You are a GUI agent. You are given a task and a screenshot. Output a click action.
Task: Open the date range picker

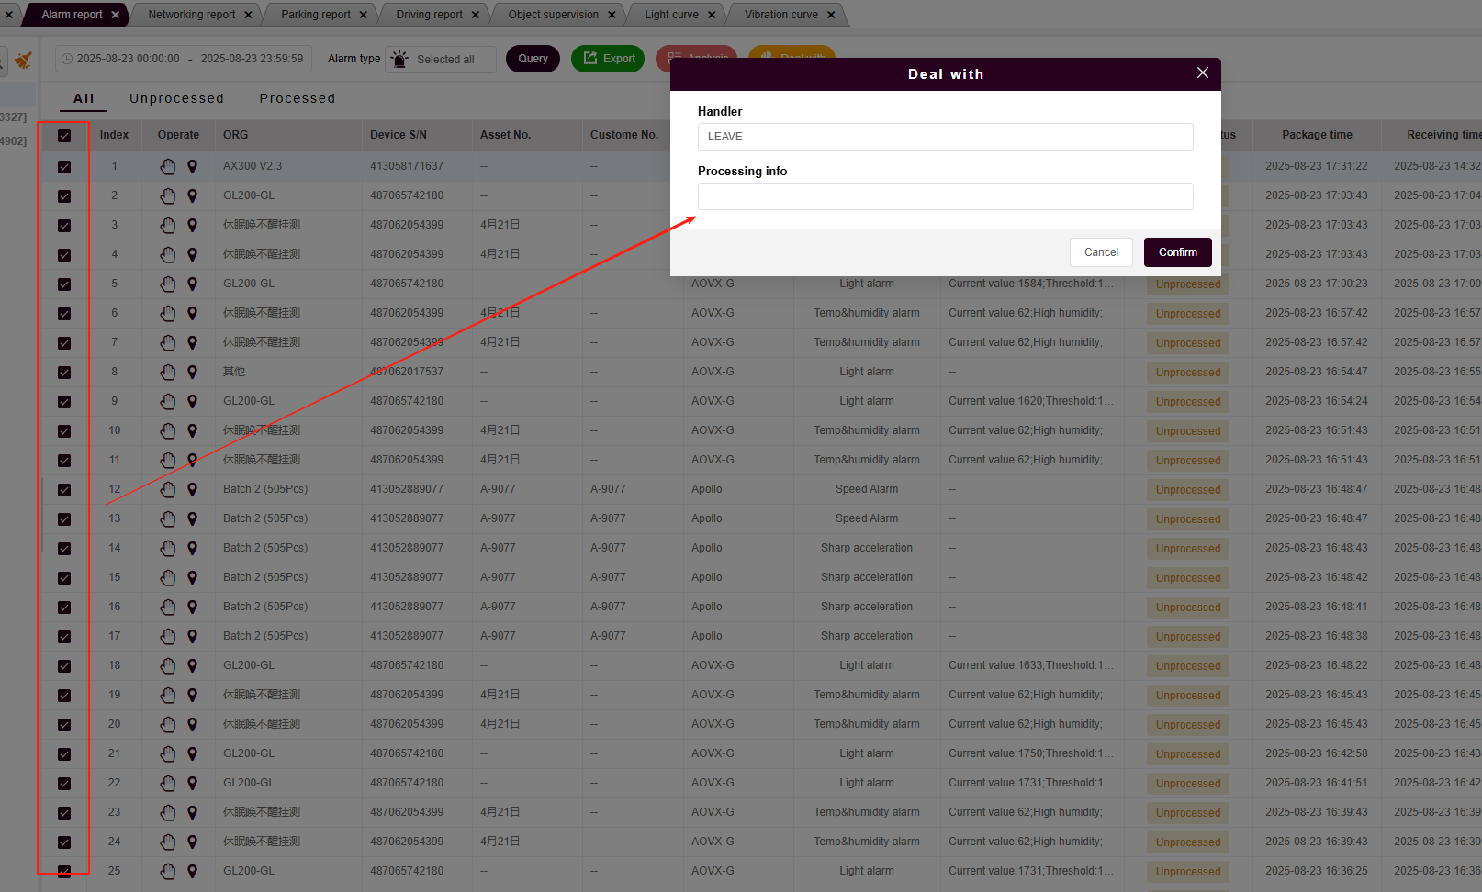click(x=182, y=59)
